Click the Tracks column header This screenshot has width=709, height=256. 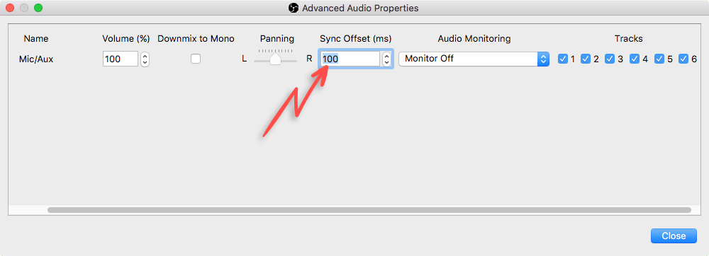(x=628, y=39)
